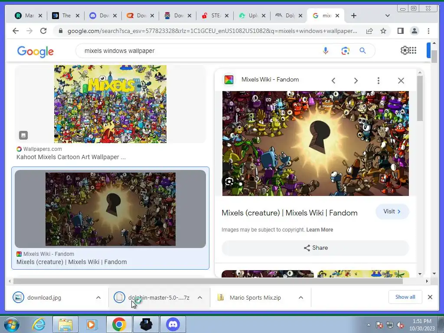Open Windows Explorer from the taskbar
Screen dimensions: 444x333
tap(65, 324)
